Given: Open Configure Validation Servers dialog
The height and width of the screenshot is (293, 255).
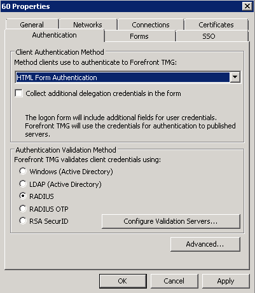Looking at the screenshot, I should pyautogui.click(x=171, y=221).
